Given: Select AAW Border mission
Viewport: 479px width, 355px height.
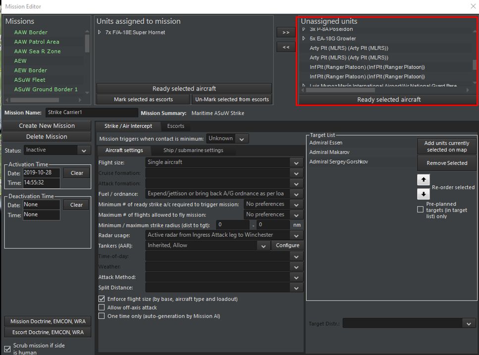Looking at the screenshot, I should click(x=31, y=32).
